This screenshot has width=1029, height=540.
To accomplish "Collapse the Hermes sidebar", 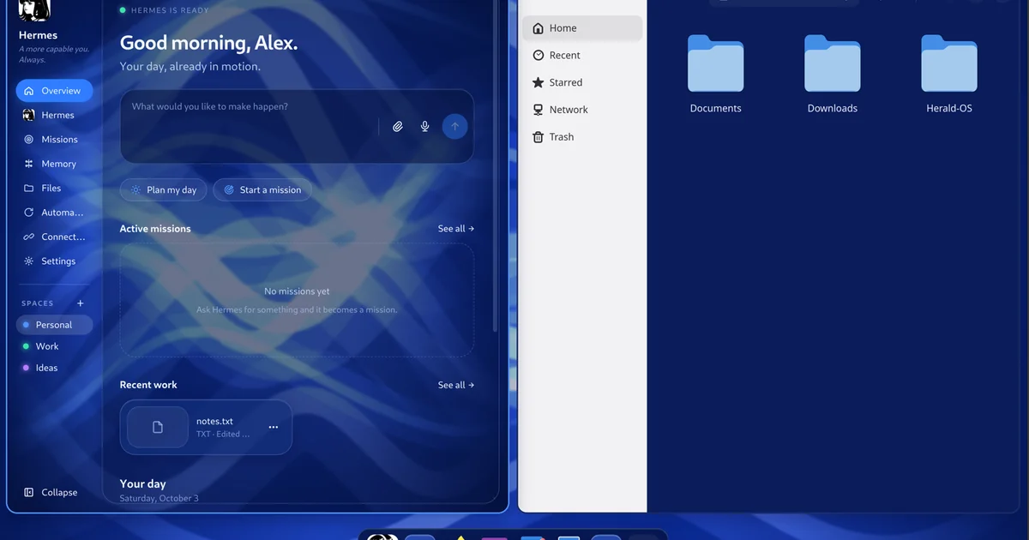I will 51,493.
